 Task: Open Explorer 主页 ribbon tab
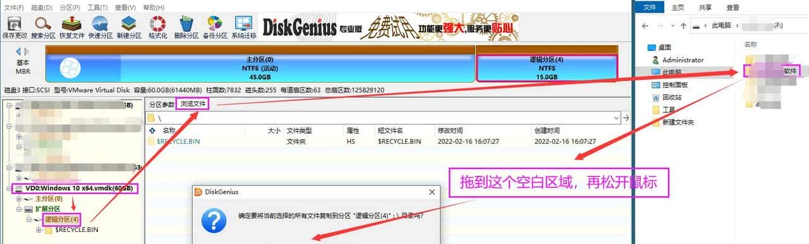click(678, 8)
